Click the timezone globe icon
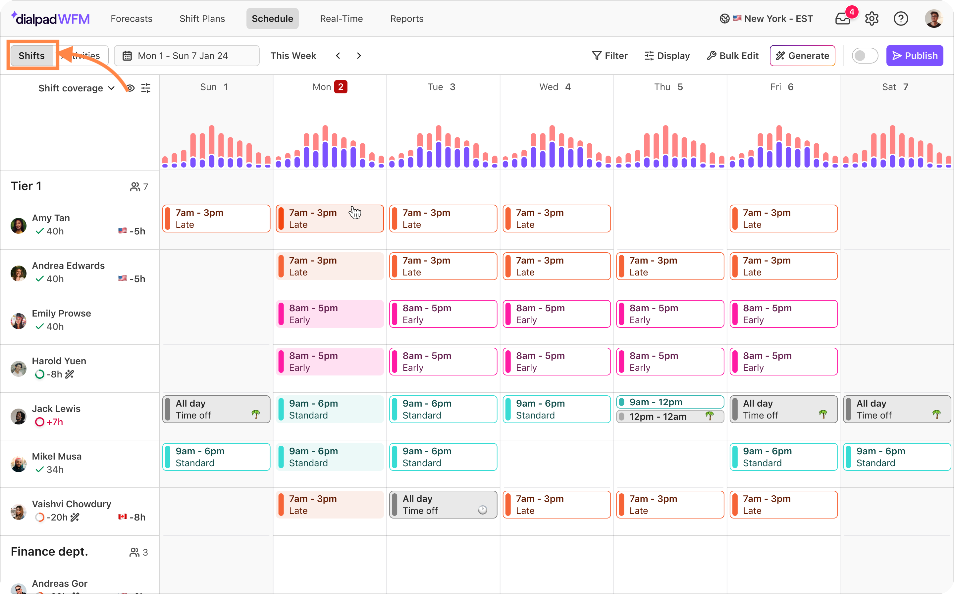Screen dimensions: 954x594 click(724, 19)
